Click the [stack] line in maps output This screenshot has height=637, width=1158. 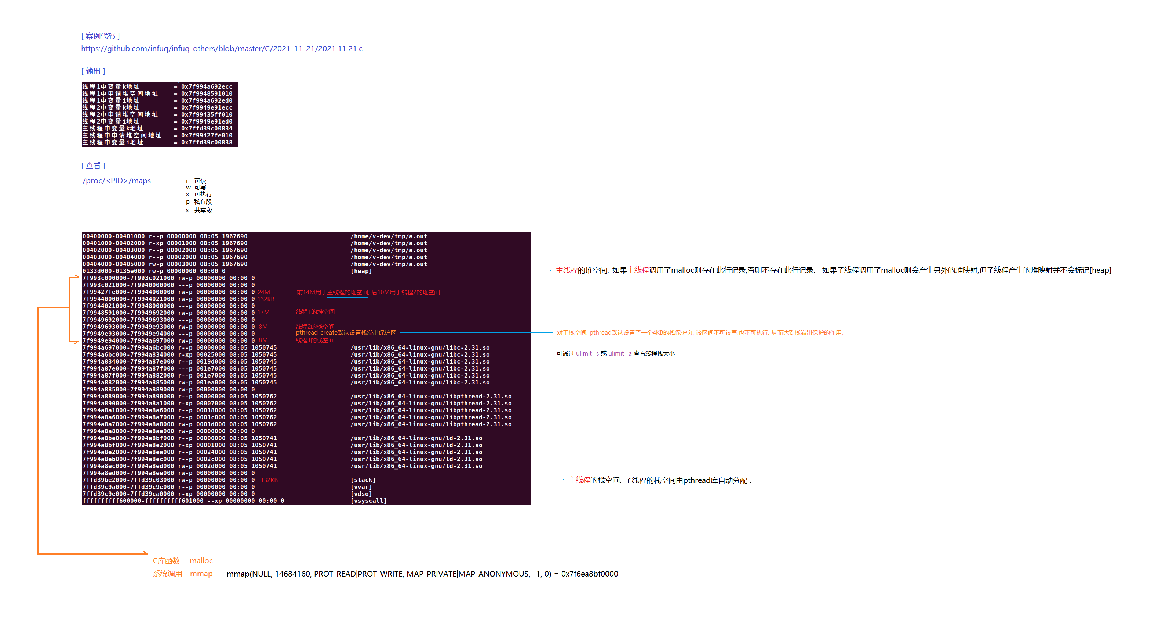coord(363,480)
